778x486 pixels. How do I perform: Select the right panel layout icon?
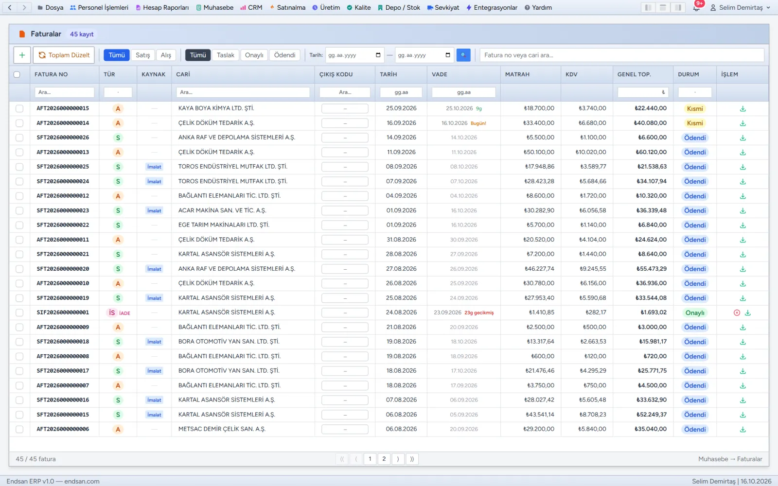click(678, 8)
